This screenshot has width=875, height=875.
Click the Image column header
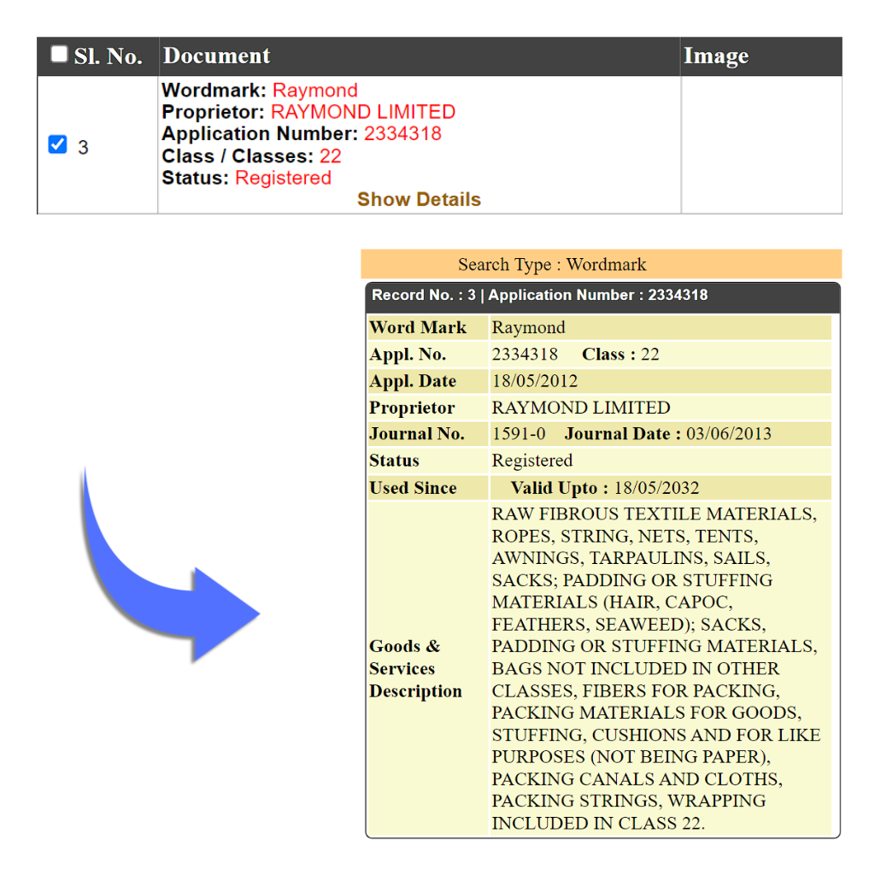click(x=715, y=56)
